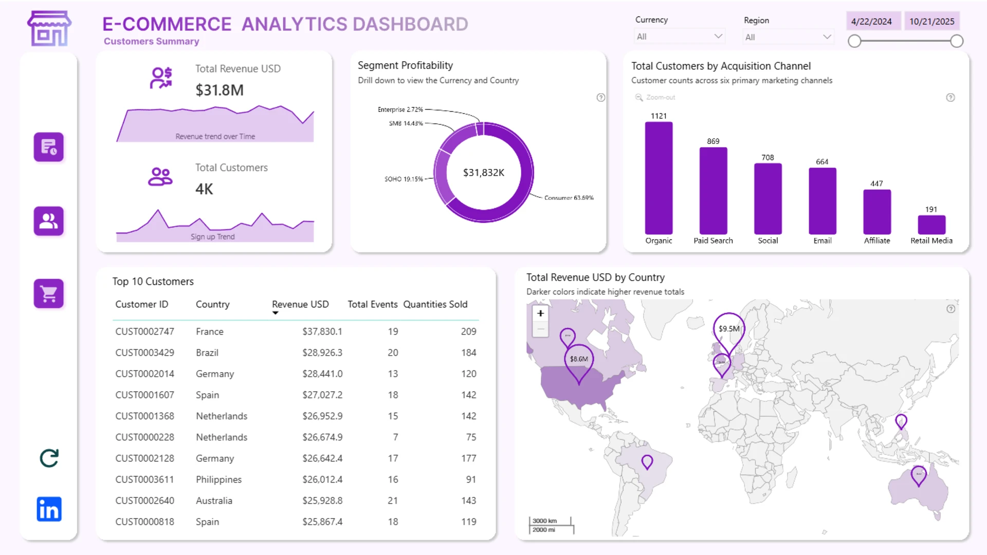The image size is (987, 555).
Task: Click the left date slider handle
Action: coord(854,41)
